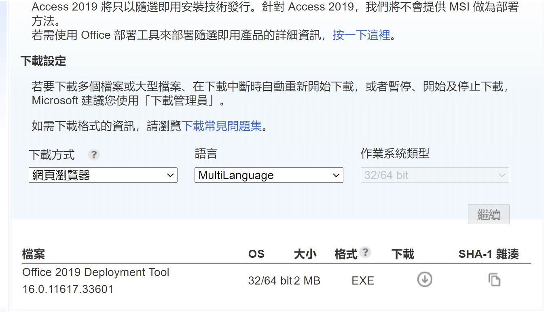544x312 pixels.
Task: Click the download arrow icon for Deployment Tool
Action: (425, 279)
